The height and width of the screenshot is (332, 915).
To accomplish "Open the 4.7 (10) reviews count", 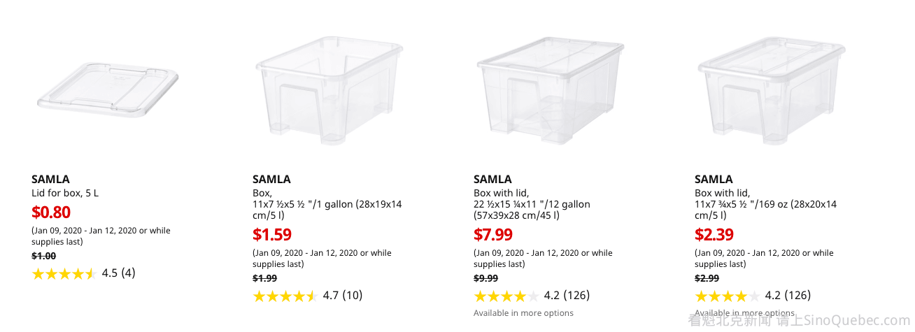I will tap(343, 296).
